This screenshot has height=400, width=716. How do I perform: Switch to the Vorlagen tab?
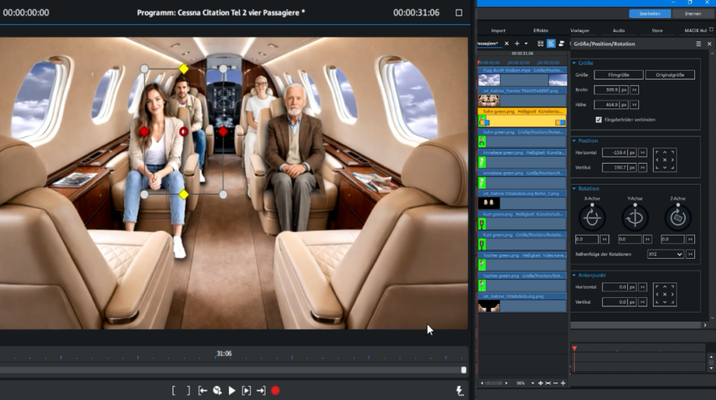580,31
